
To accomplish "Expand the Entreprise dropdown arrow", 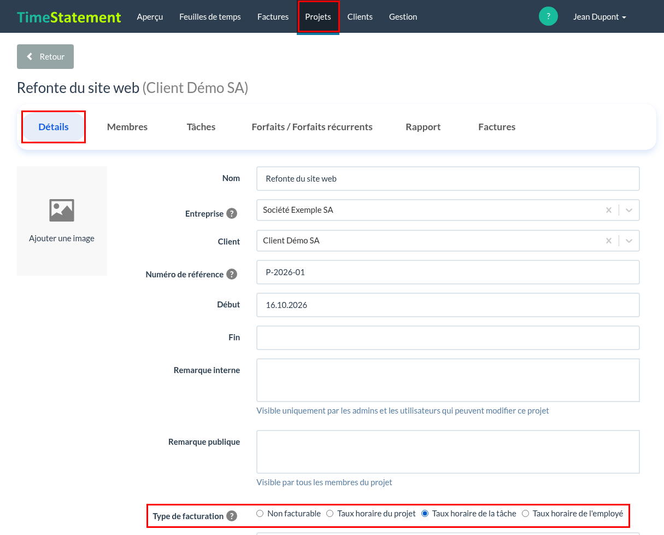I will point(629,210).
